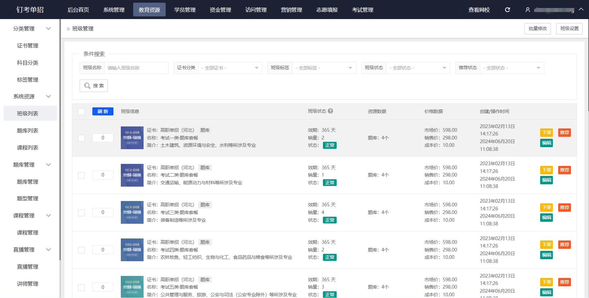Viewport: 589px width, 298px height.
Task: Open 题型管理 in sidebar
Action: point(27,199)
